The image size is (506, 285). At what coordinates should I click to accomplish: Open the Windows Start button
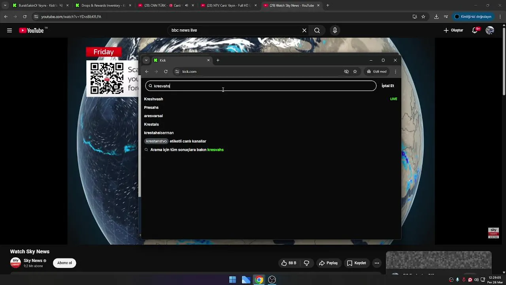pos(232,280)
